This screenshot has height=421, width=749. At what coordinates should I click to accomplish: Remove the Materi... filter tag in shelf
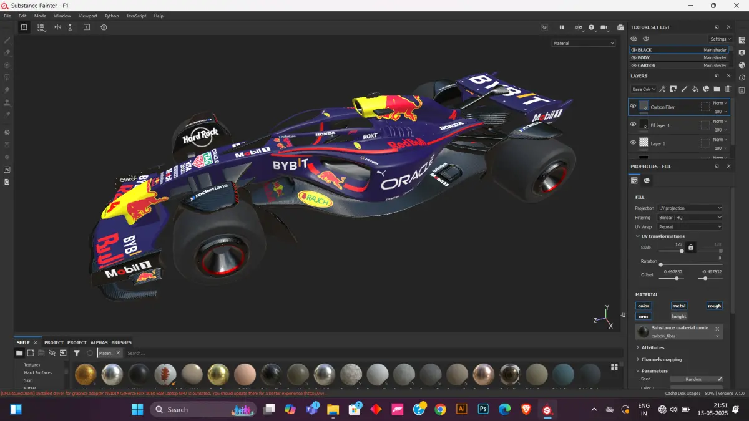(x=118, y=353)
